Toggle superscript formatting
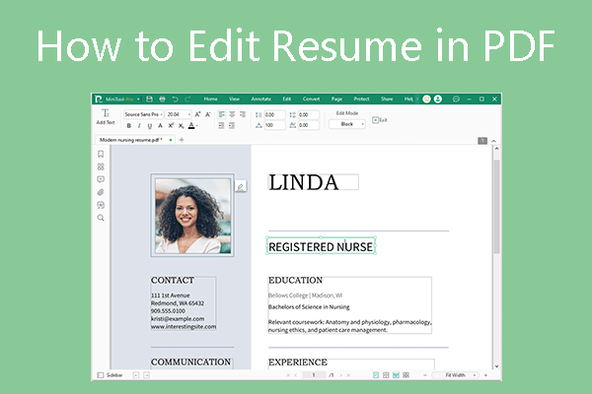592x394 pixels. (171, 125)
